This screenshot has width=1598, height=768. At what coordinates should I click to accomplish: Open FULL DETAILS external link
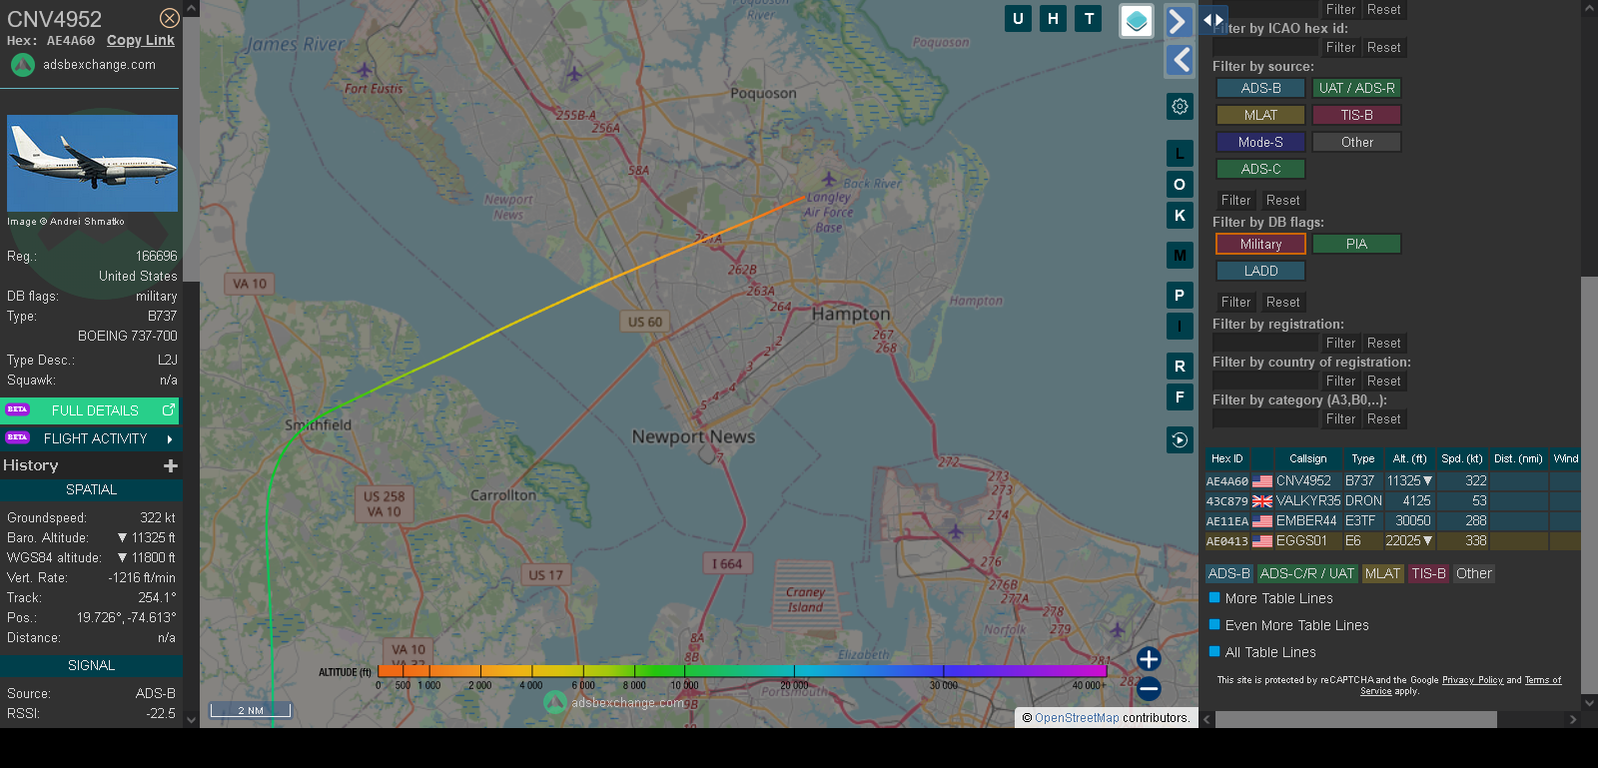coord(91,410)
